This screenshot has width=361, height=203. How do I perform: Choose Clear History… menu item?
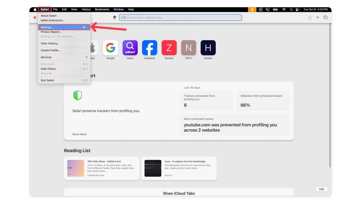pos(50,43)
